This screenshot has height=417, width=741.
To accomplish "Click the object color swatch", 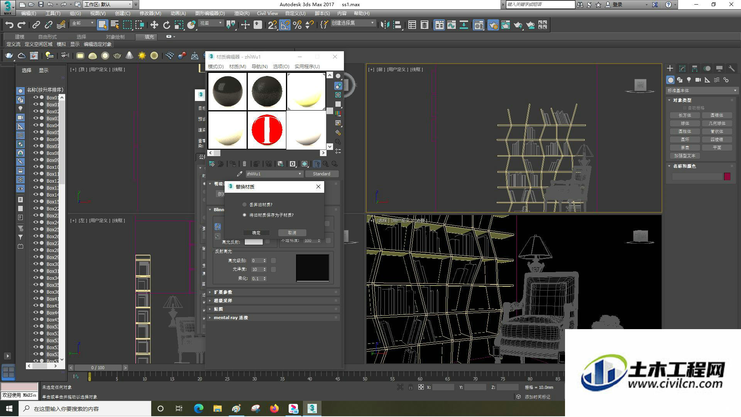I will coord(727,177).
